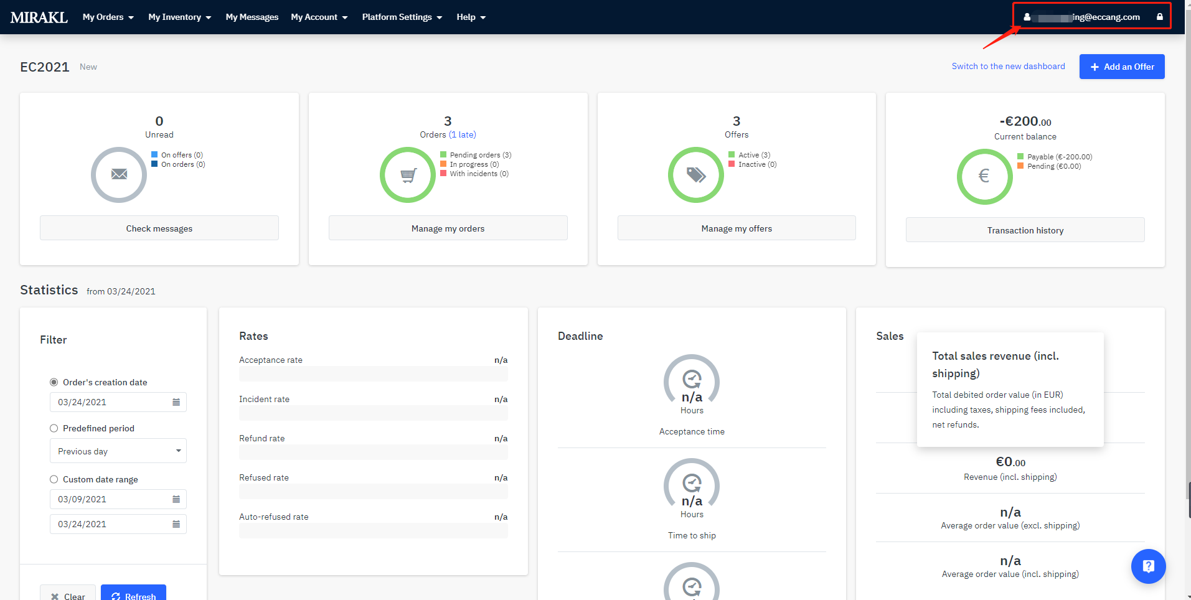This screenshot has height=600, width=1191.
Task: Click the lock icon in the header
Action: pyautogui.click(x=1160, y=17)
